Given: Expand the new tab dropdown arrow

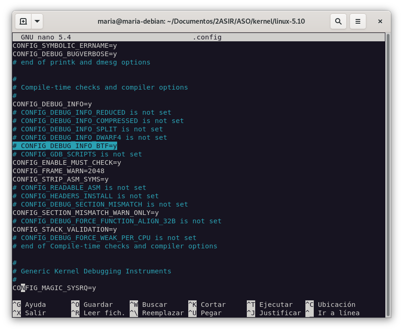Looking at the screenshot, I should (x=37, y=21).
